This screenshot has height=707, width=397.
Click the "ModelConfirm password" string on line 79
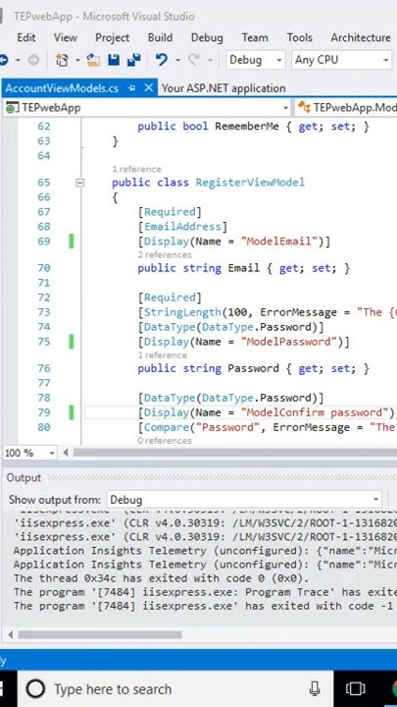315,412
